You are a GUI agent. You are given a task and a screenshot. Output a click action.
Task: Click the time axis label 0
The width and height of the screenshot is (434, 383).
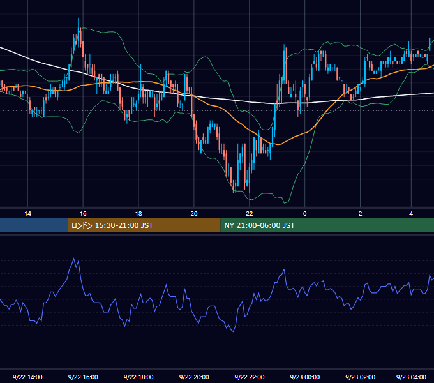(304, 214)
